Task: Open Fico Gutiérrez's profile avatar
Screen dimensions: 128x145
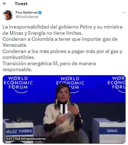Action: click(x=8, y=15)
